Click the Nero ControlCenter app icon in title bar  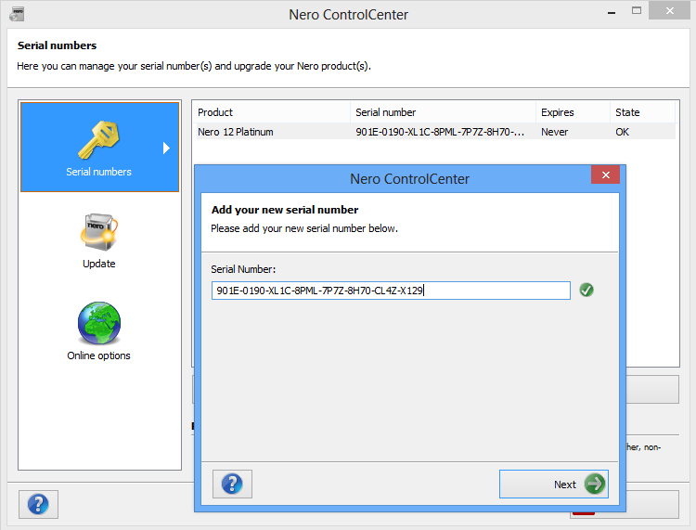(17, 14)
